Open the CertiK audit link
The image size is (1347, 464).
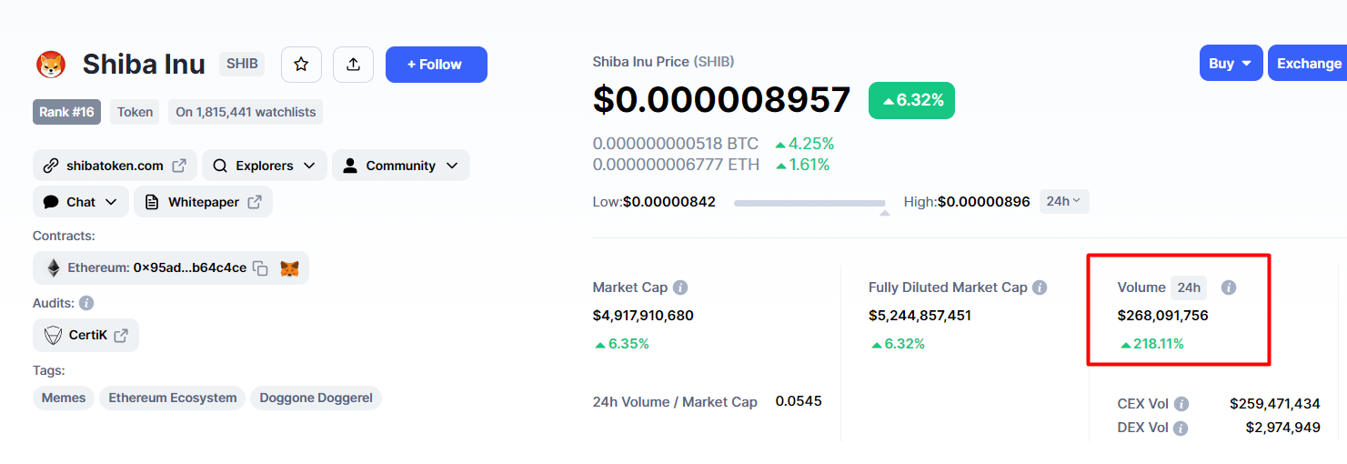click(x=86, y=335)
